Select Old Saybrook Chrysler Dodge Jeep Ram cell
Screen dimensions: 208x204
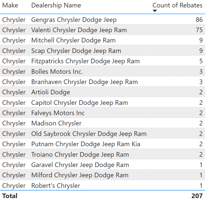tap(89, 134)
